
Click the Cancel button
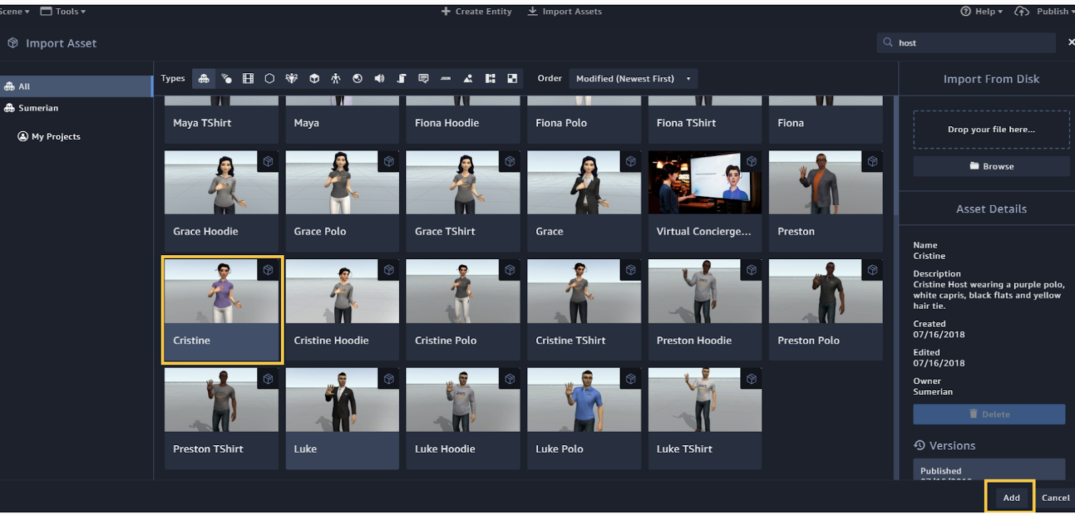tap(1055, 498)
